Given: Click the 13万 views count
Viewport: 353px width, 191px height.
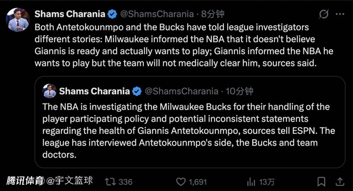Looking at the screenshot, I should pos(267,181).
